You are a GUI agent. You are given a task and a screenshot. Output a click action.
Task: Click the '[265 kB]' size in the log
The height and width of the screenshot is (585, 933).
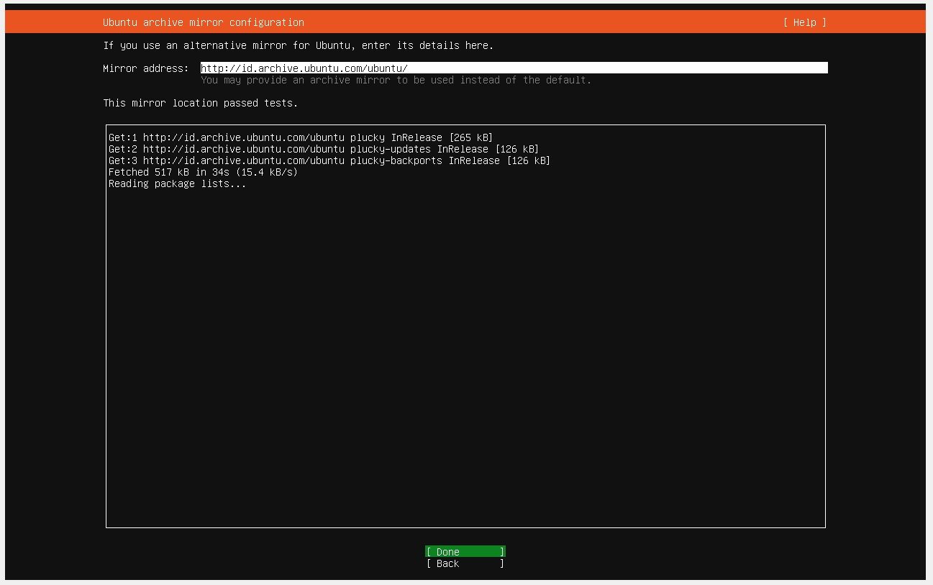pyautogui.click(x=471, y=137)
